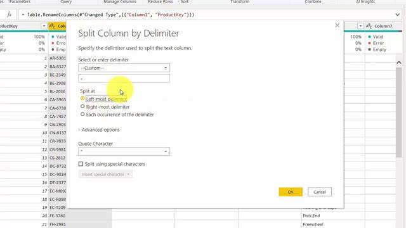Select cell BA-8327 in row 2
The image size is (406, 228).
point(58,66)
